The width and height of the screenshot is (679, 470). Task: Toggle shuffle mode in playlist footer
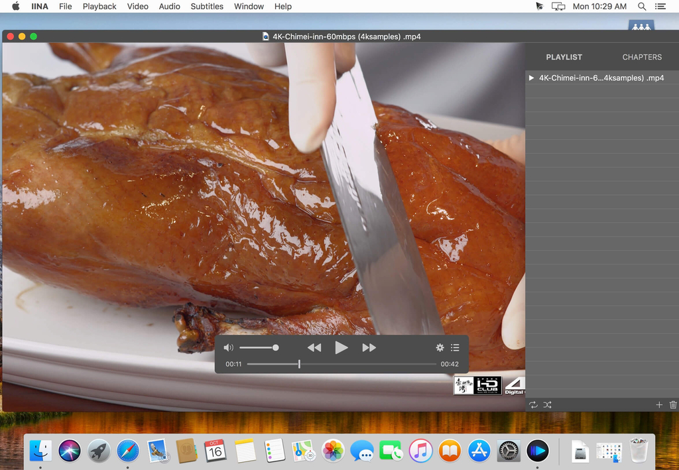547,404
